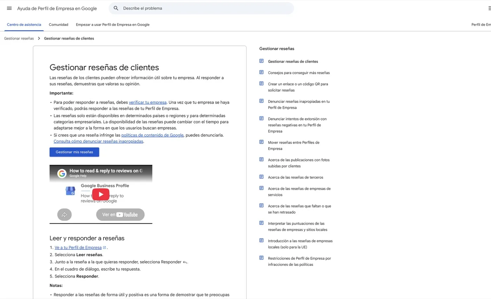491x299 pixels.
Task: Open Mover reseñas entre Perfiles de Empresa article
Action: (x=294, y=146)
